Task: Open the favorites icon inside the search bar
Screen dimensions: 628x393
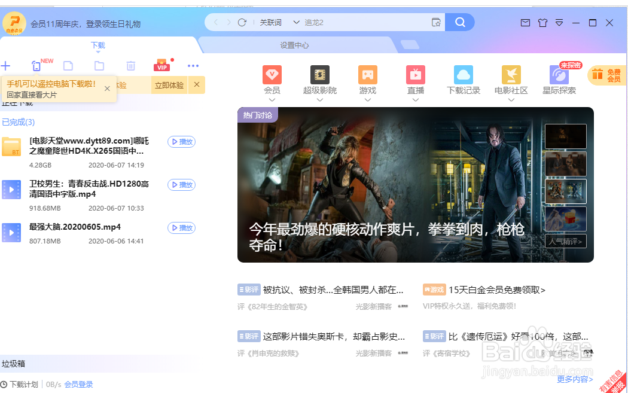Action: [x=436, y=23]
